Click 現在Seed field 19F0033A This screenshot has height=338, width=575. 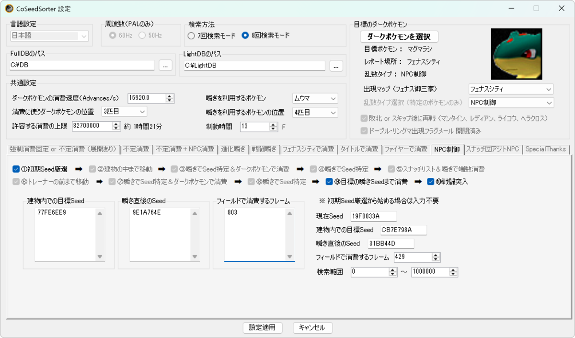[373, 217]
